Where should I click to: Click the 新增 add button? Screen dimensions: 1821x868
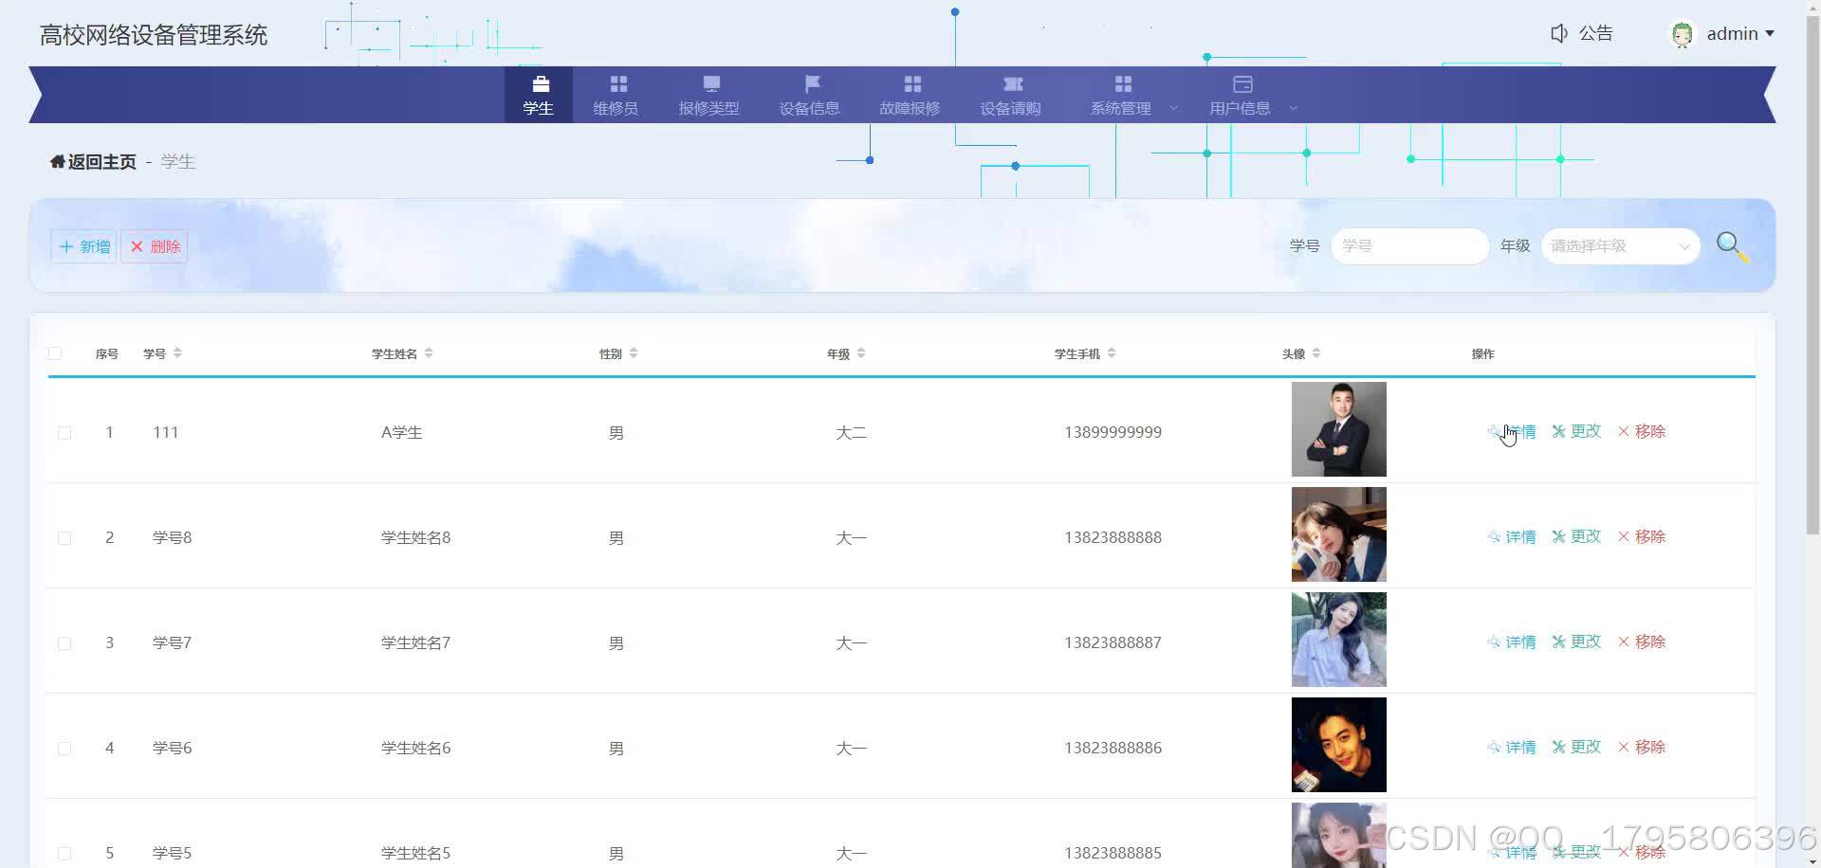point(83,246)
